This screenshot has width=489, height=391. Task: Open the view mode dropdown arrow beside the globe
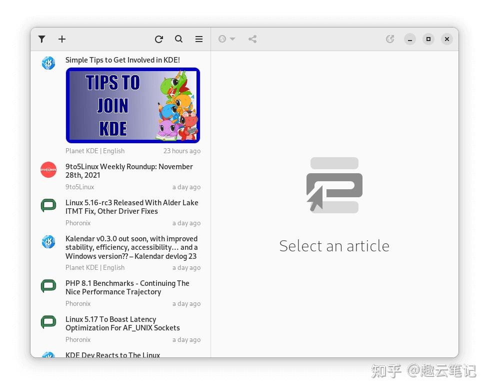pos(232,39)
